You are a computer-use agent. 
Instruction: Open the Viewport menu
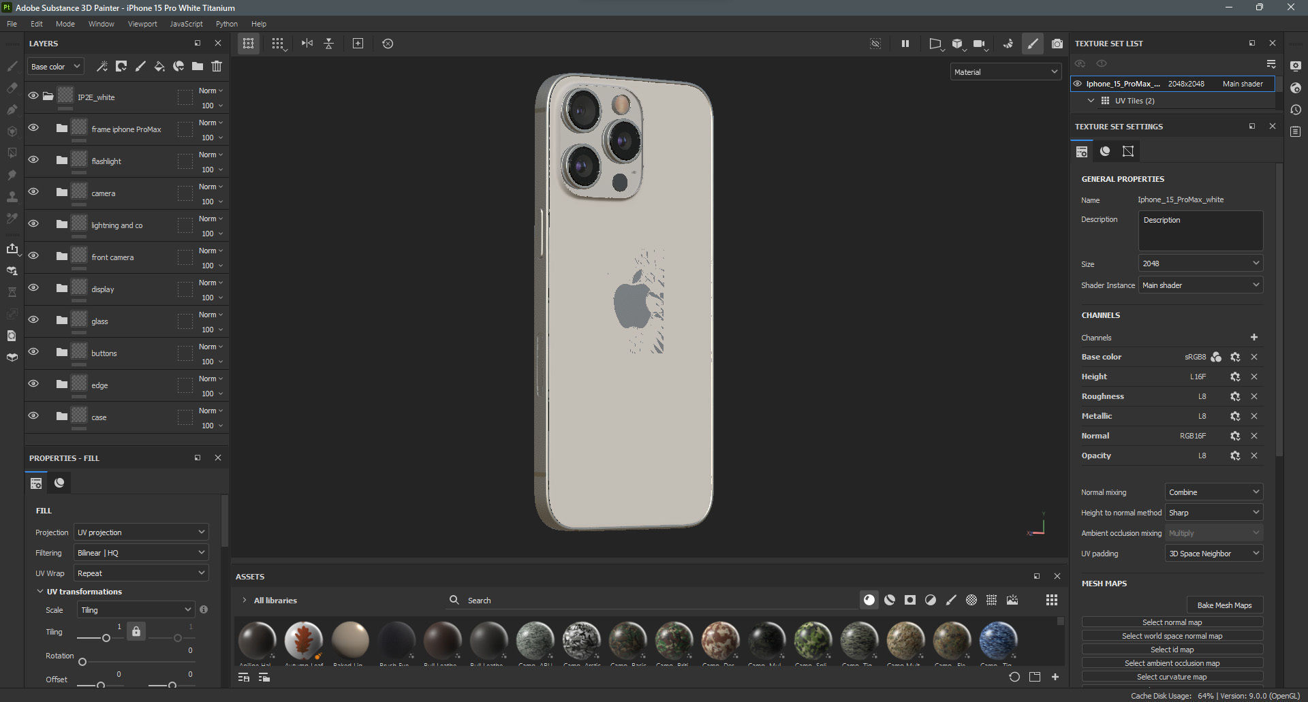pyautogui.click(x=142, y=24)
